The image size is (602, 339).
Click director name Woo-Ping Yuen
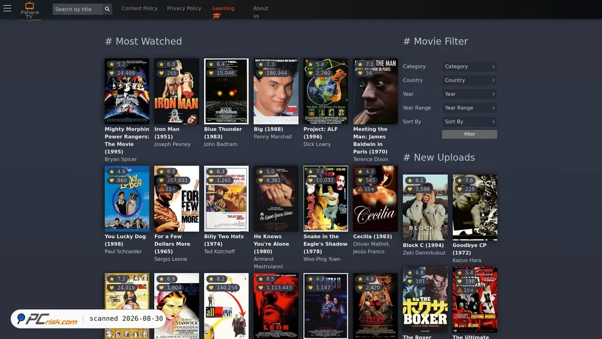(322, 259)
